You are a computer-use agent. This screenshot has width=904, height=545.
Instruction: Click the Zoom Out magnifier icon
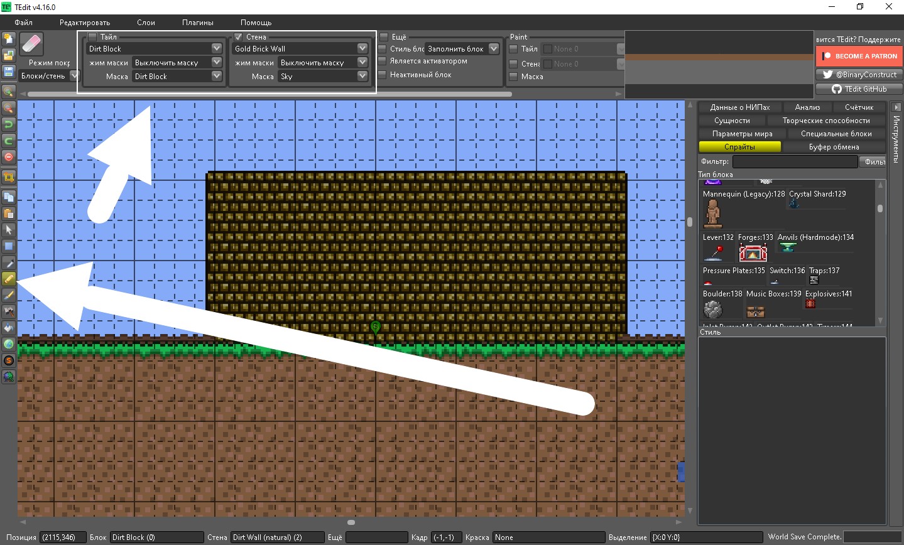coord(9,108)
